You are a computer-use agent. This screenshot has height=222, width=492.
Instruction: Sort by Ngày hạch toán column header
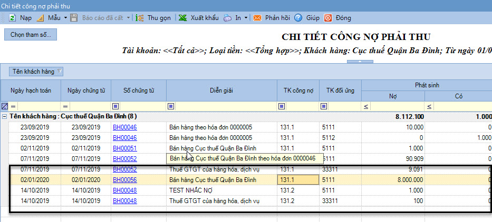coord(31,90)
